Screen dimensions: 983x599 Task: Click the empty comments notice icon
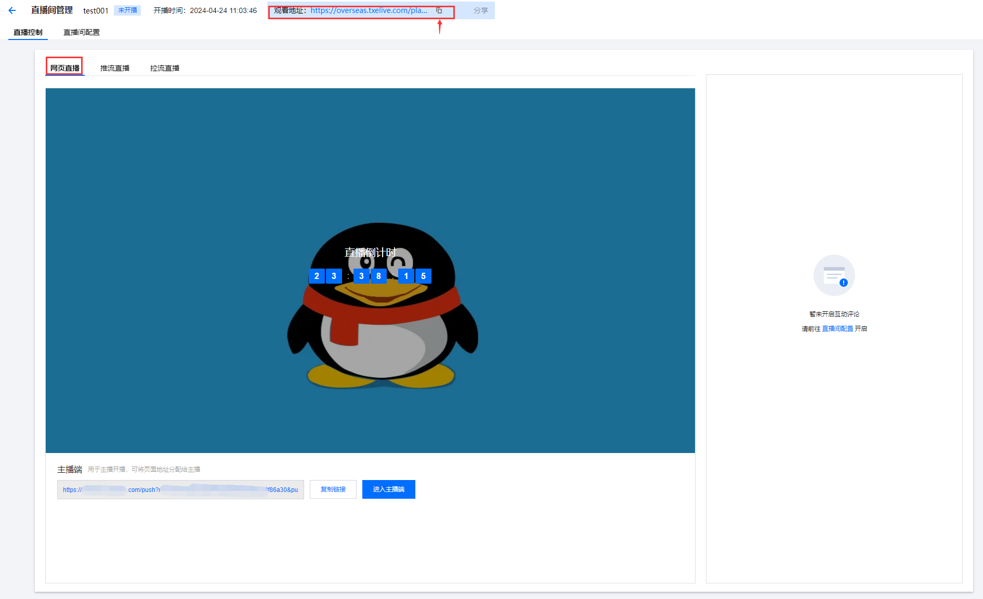click(834, 275)
